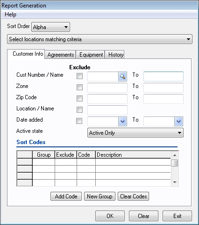Open the Help menu
The height and width of the screenshot is (225, 199).
pos(10,15)
